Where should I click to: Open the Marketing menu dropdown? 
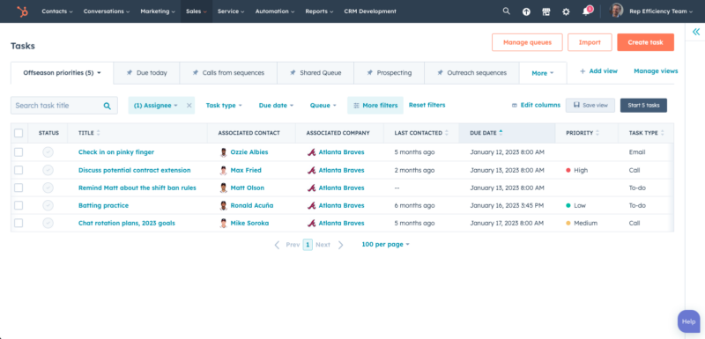point(158,11)
